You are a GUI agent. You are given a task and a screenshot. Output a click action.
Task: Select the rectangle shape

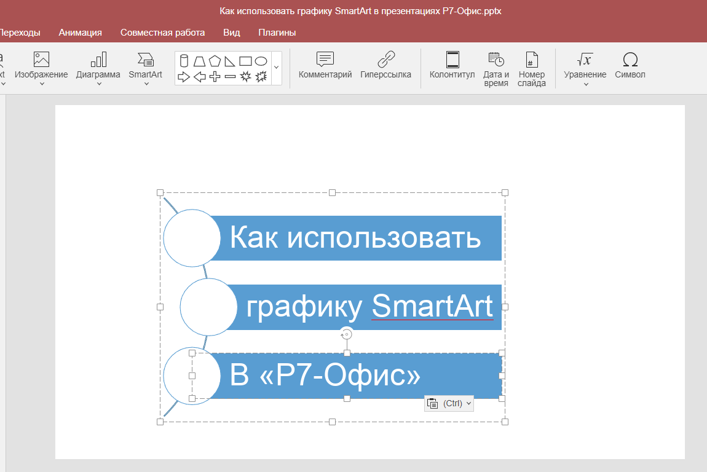(x=245, y=61)
